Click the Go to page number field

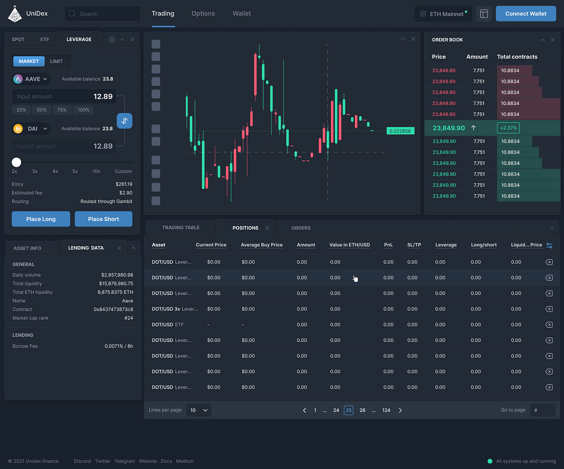542,410
